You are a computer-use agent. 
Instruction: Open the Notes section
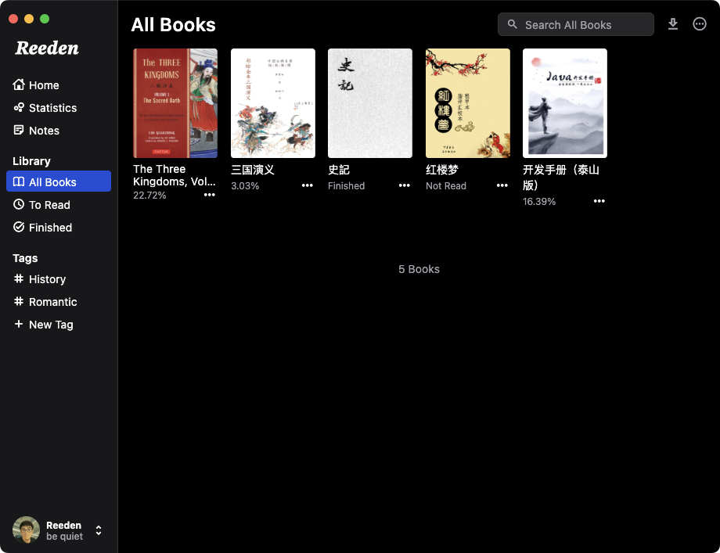tap(42, 131)
